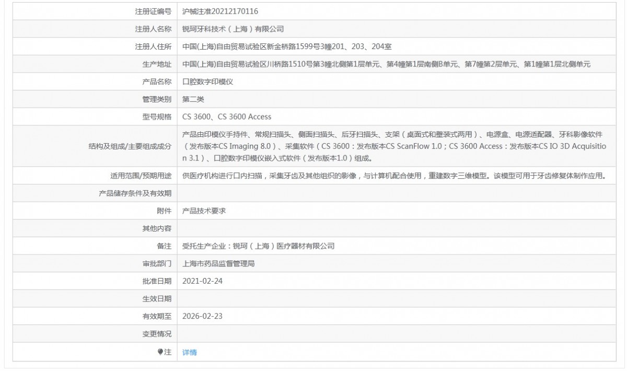Select registrant name 锐珂牙科技术（上海）有限公司
Viewport: 627px width, 371px height.
(x=233, y=29)
